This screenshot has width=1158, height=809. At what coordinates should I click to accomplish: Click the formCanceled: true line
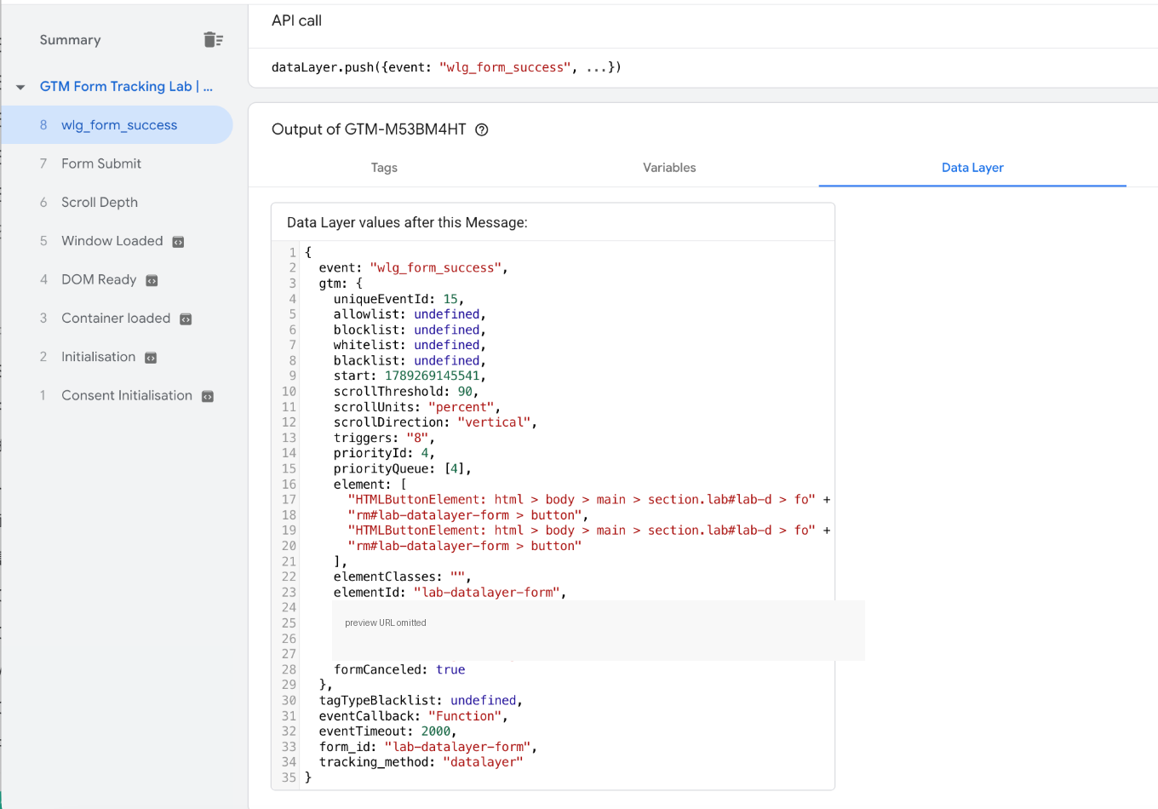point(399,669)
